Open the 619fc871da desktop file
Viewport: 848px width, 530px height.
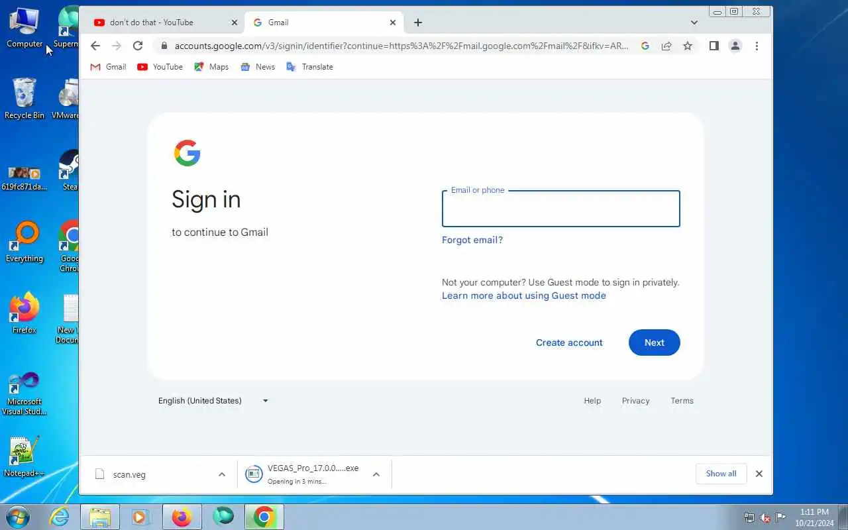pyautogui.click(x=25, y=179)
